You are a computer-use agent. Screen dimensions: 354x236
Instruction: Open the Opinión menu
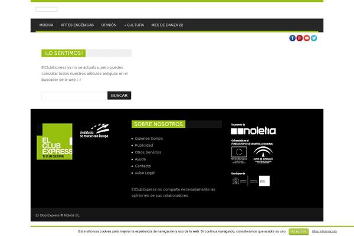click(x=109, y=25)
